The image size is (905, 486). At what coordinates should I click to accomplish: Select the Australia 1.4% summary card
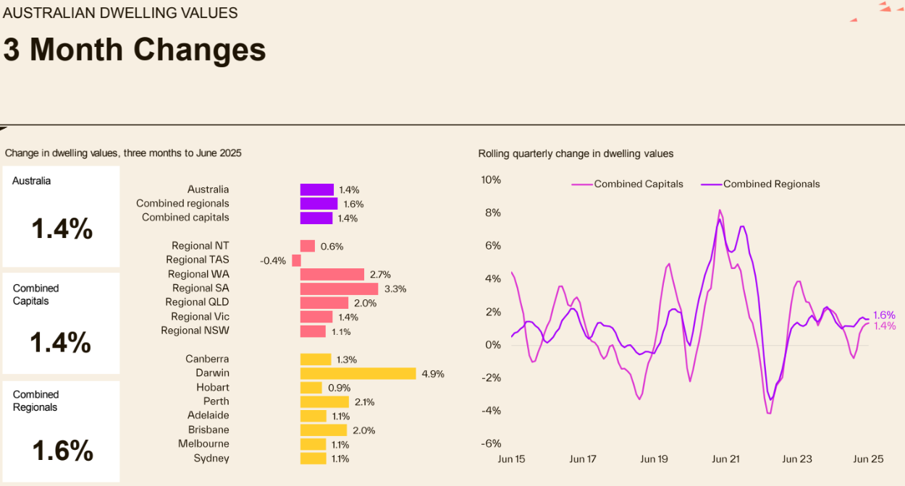[x=61, y=216]
